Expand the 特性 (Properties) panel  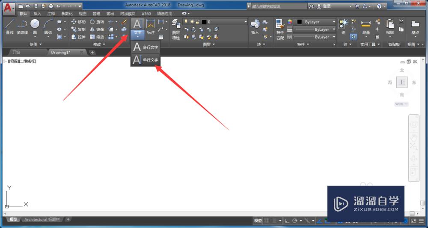coord(303,44)
